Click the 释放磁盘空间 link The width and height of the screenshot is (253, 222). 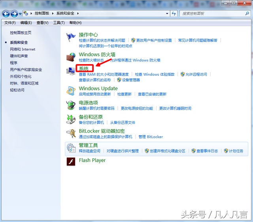(89, 151)
